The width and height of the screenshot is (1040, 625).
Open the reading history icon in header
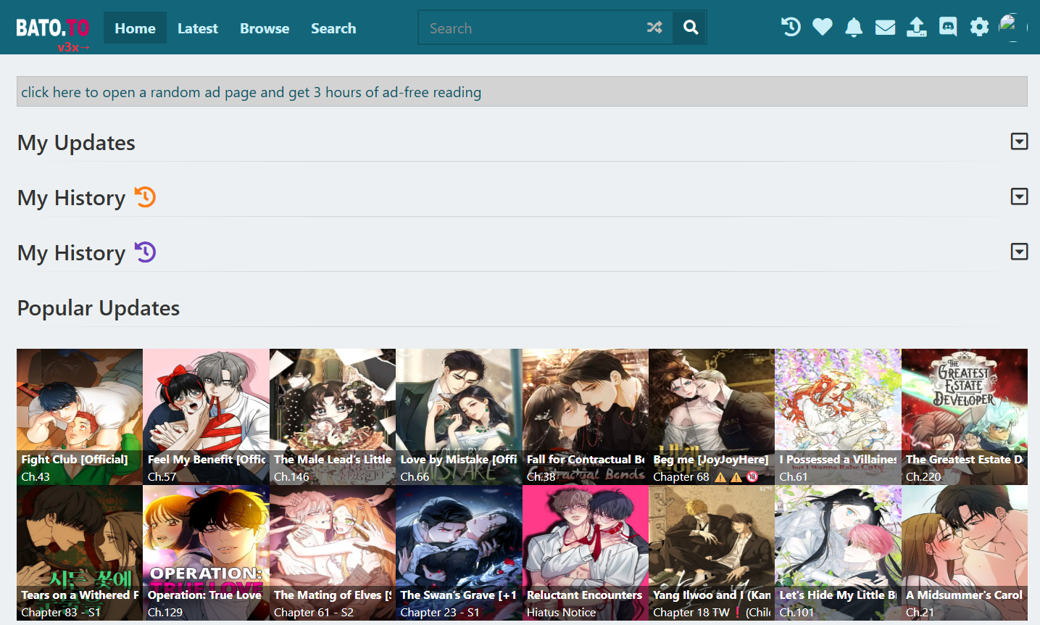coord(791,28)
